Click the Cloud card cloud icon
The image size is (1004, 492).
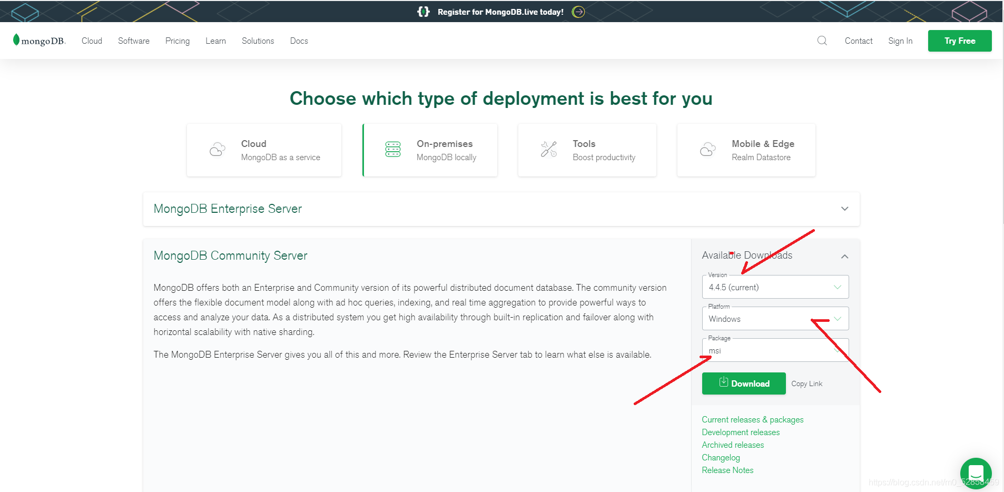pyautogui.click(x=218, y=150)
